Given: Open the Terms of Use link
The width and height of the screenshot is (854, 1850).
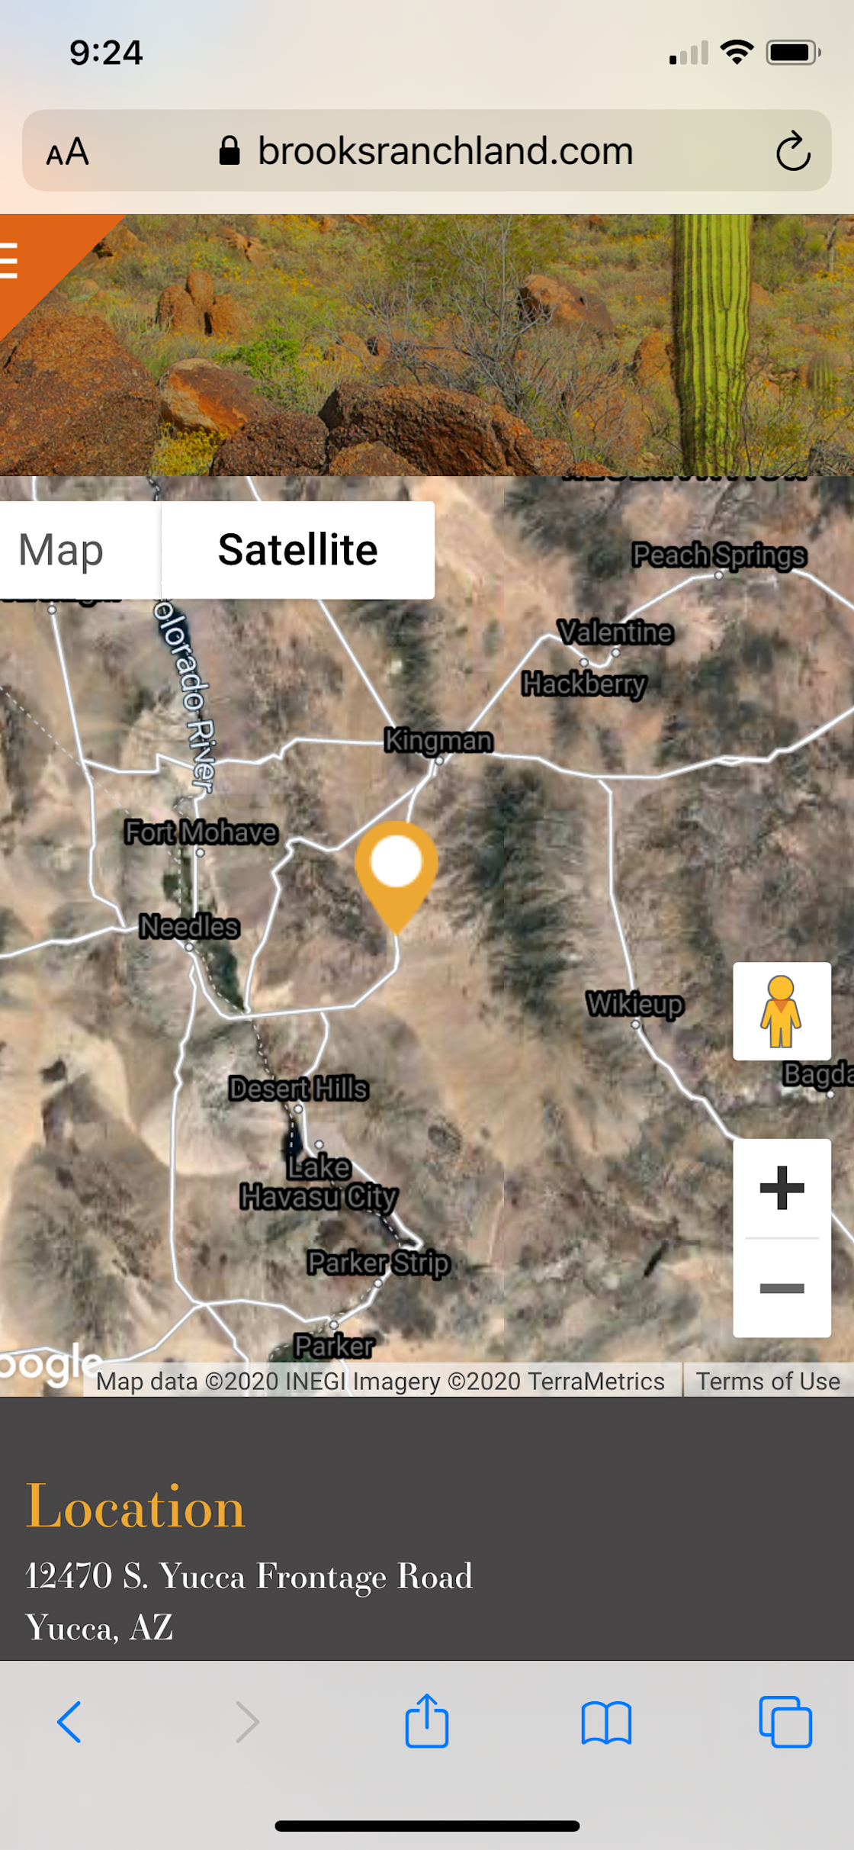Looking at the screenshot, I should coord(768,1381).
